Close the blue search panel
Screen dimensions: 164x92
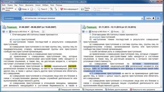161,14
